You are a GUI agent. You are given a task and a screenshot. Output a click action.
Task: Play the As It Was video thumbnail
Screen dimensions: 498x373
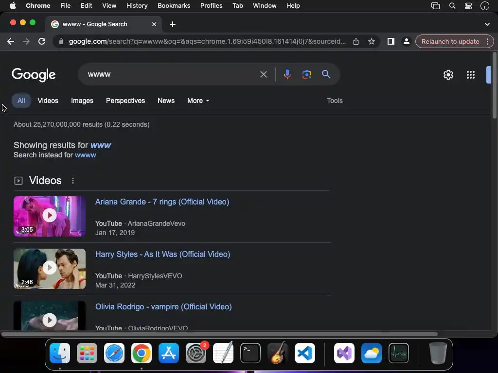(x=50, y=269)
